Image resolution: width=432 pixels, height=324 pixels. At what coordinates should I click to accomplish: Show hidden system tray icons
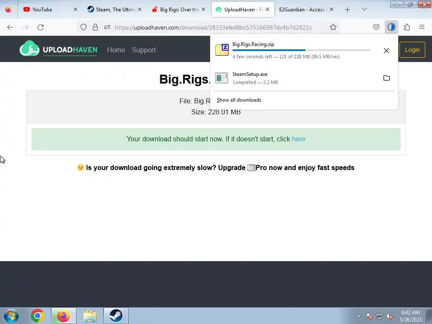click(359, 316)
